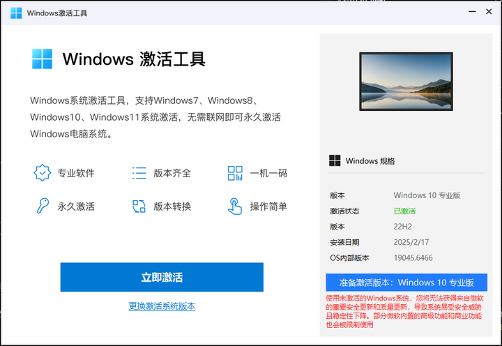The width and height of the screenshot is (502, 346).
Task: Click the 永久激活 key icon
Action: pyautogui.click(x=43, y=206)
